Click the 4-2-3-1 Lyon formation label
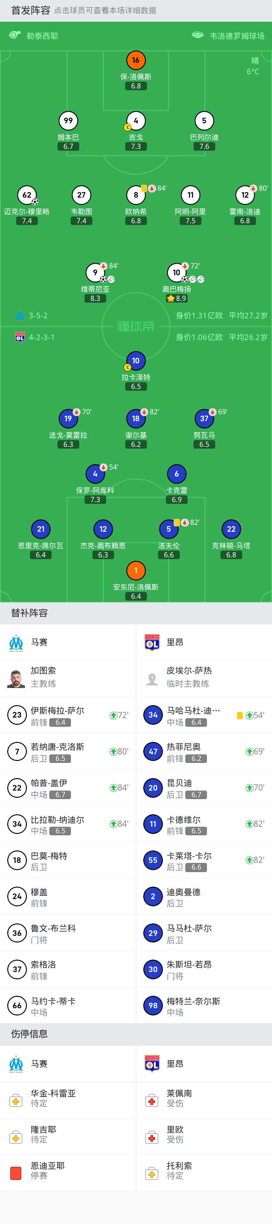 [x=41, y=337]
